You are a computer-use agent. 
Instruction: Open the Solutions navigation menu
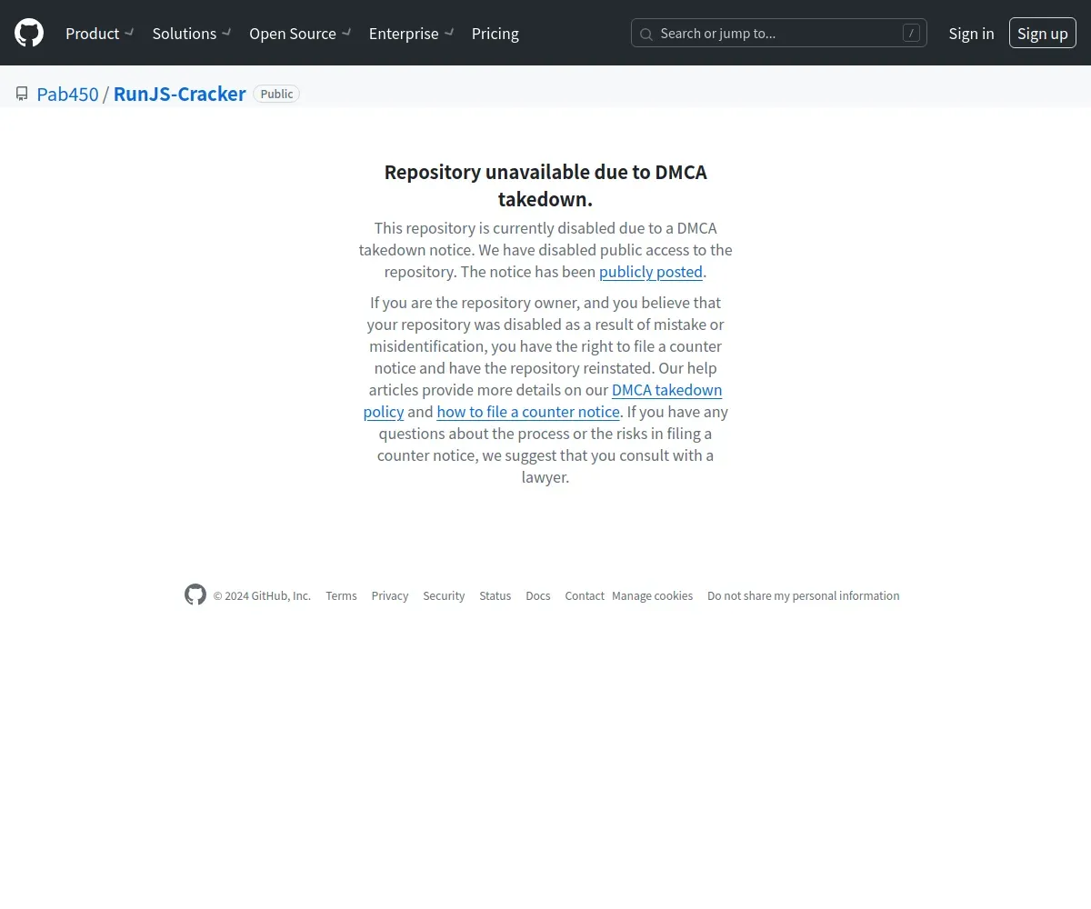pos(192,34)
